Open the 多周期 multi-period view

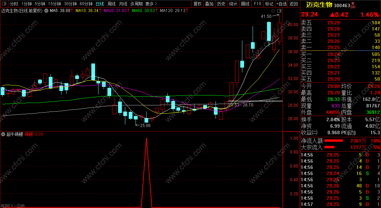tap(136, 4)
